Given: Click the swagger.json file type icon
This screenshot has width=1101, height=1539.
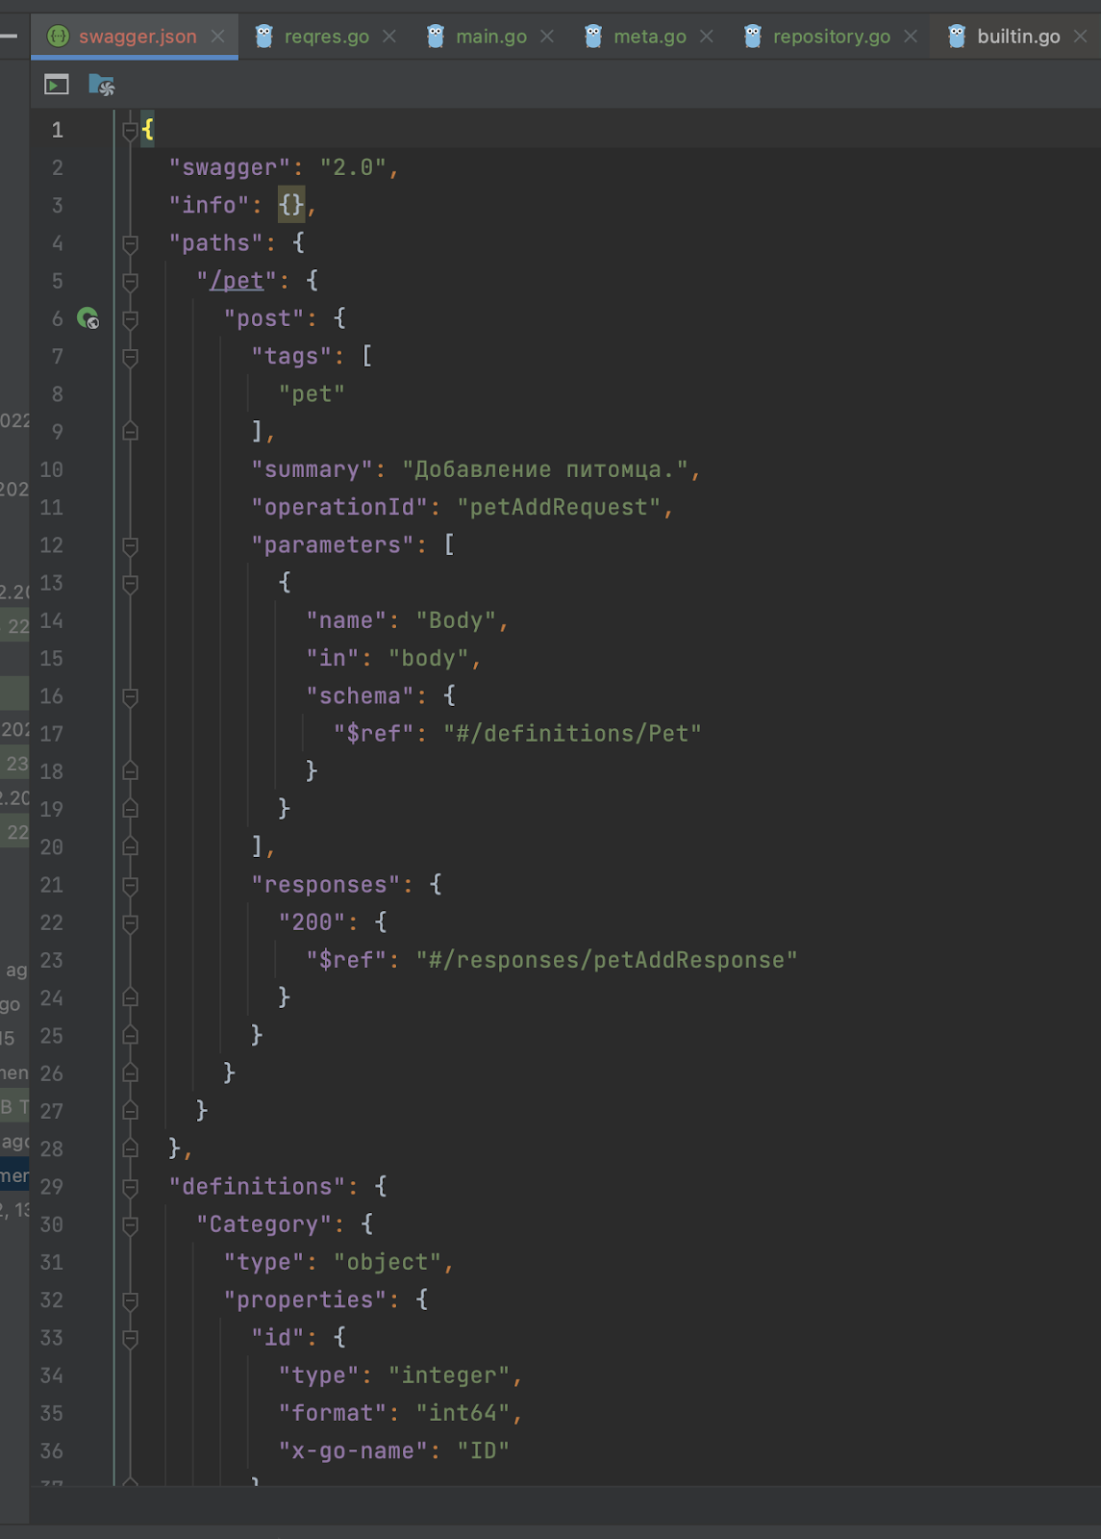Looking at the screenshot, I should coord(59,37).
